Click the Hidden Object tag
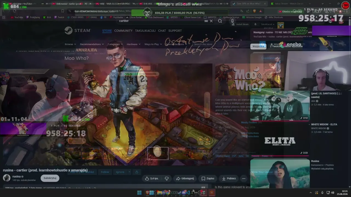This screenshot has height=197, width=351. 223,156
